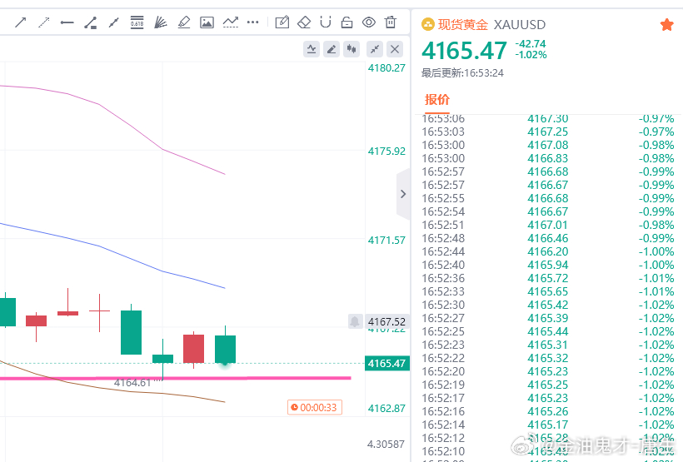Viewport: 683px width, 462px height.
Task: Open more drawing tools via the three dots
Action: 252,22
